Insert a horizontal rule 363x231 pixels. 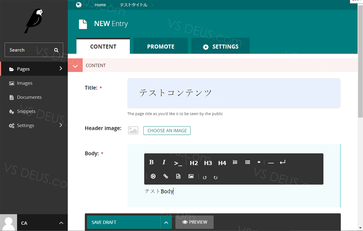click(271, 163)
